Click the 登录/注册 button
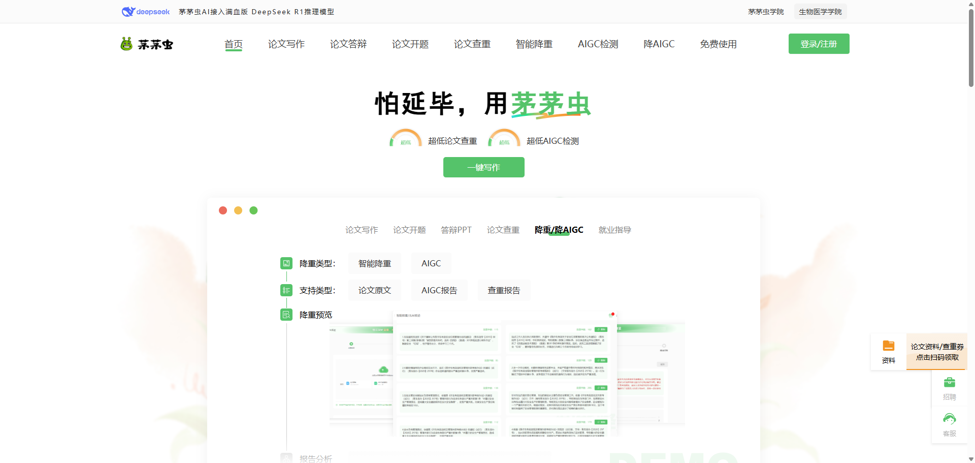This screenshot has height=463, width=975. (x=819, y=44)
